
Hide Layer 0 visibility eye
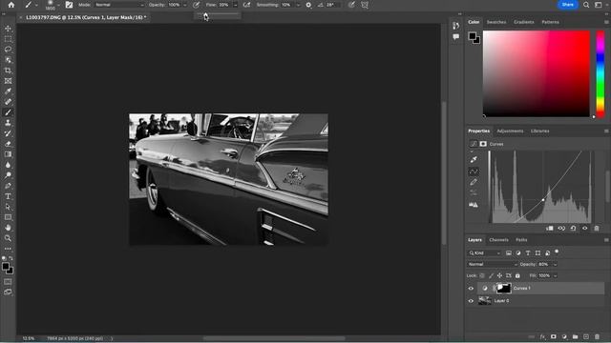(471, 301)
